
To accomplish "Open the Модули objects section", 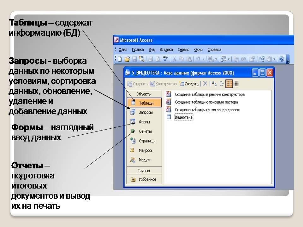I will pos(145,160).
